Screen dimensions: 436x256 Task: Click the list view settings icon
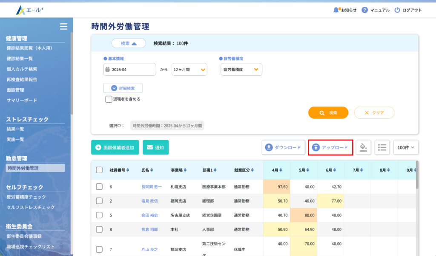click(382, 147)
